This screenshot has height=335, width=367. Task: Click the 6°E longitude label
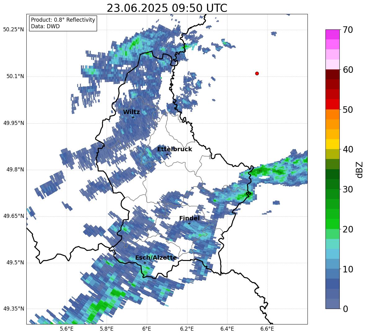pos(147,329)
